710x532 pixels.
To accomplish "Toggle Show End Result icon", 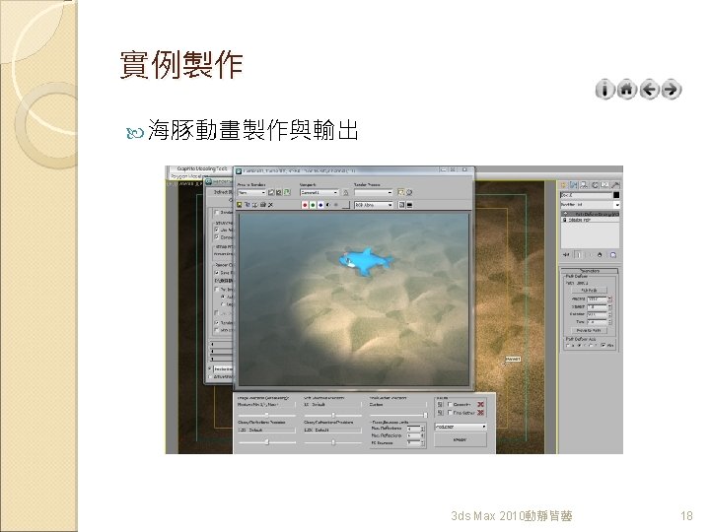I will 578,255.
